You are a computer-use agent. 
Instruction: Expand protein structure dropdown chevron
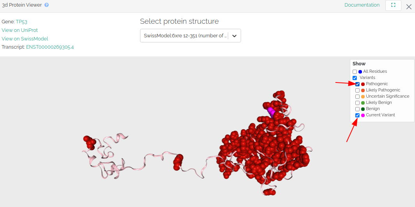pyautogui.click(x=234, y=36)
